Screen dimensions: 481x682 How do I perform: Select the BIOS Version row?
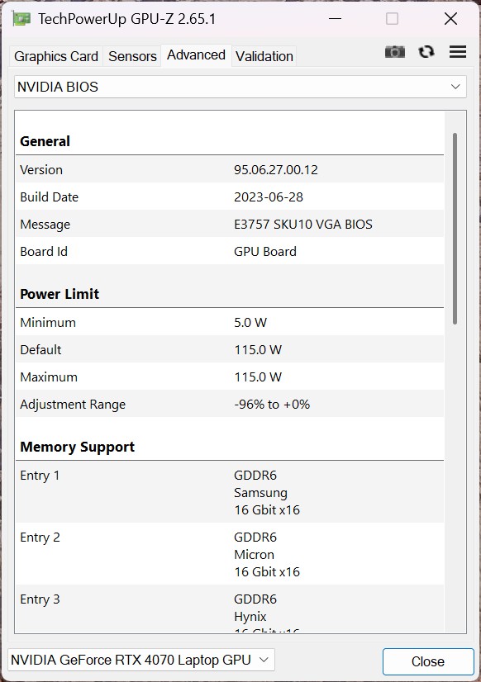click(230, 169)
